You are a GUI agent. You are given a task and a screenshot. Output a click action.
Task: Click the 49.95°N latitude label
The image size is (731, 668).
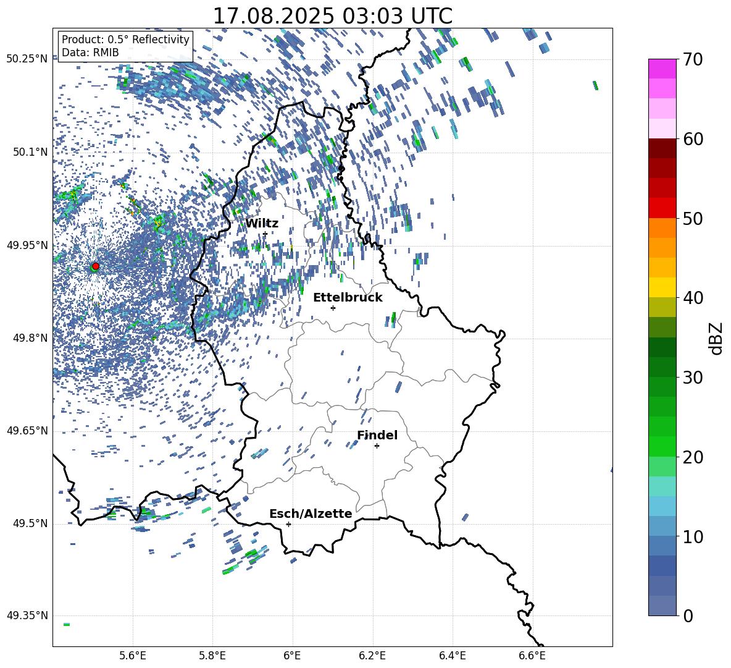27,245
